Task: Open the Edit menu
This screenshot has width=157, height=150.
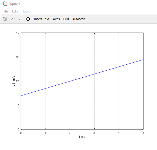Action: click(x=15, y=11)
